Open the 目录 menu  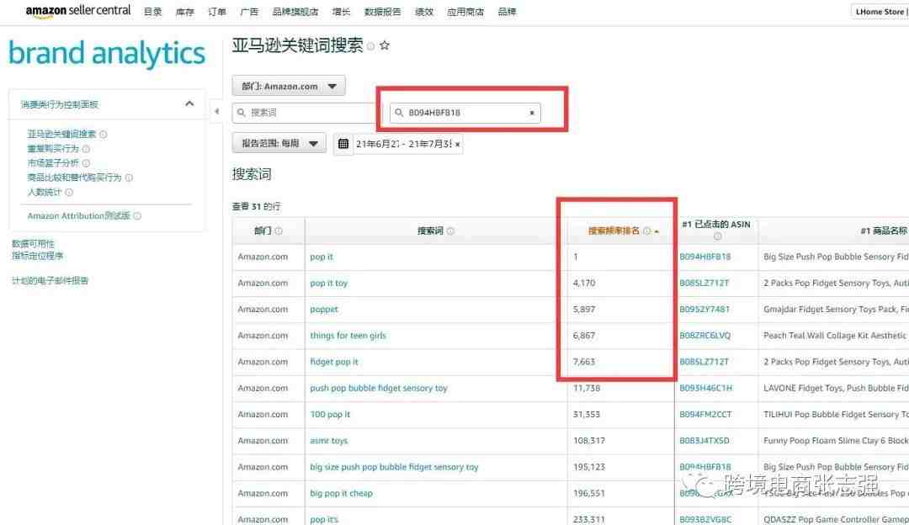(x=153, y=12)
